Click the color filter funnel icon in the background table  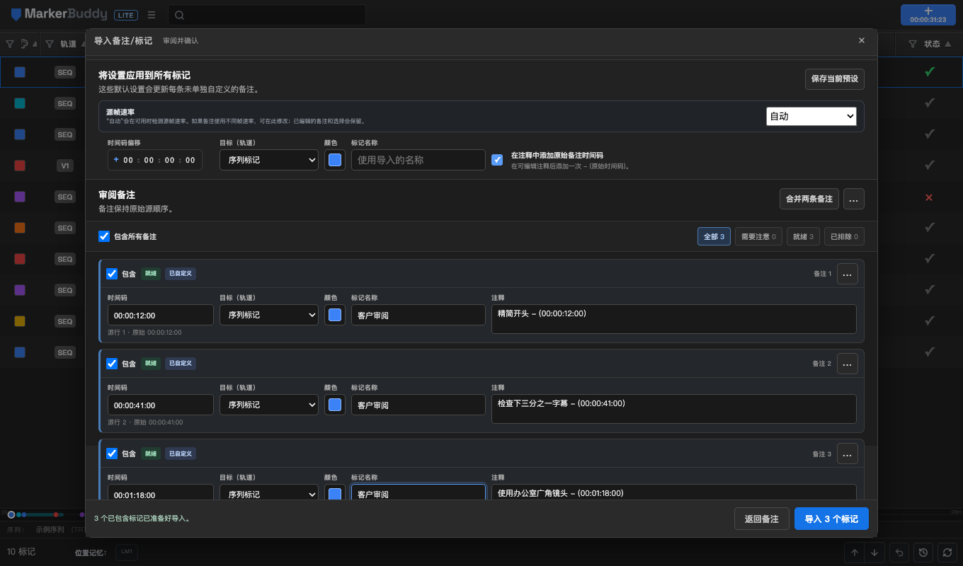[x=10, y=44]
